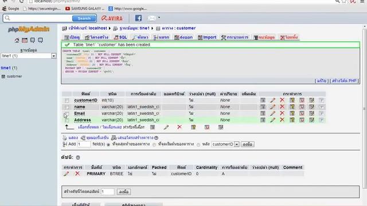367x206 pixels.
Task: Click the Avira logo in toolbar
Action: coord(112,18)
